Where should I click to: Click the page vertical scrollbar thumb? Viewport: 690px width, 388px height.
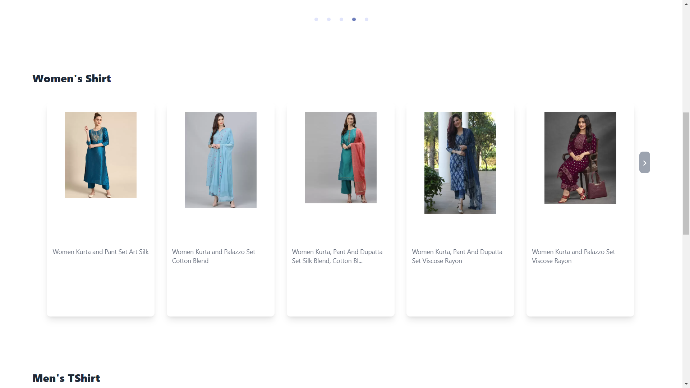[x=686, y=174]
